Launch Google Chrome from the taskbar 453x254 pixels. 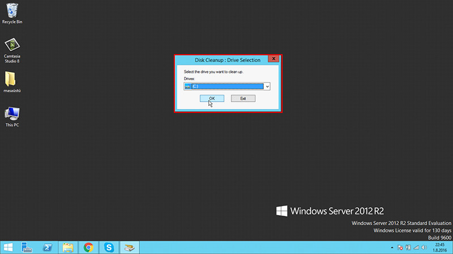88,247
